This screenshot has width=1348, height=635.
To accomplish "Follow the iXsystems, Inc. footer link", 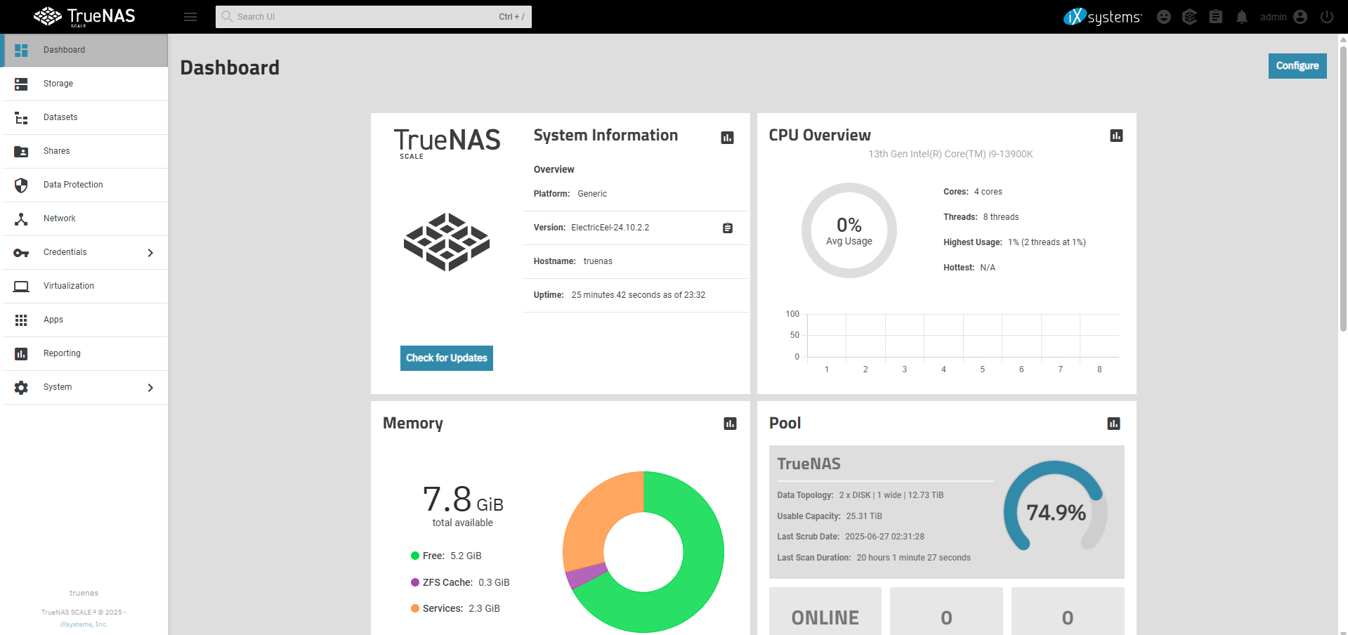I will coord(84,624).
